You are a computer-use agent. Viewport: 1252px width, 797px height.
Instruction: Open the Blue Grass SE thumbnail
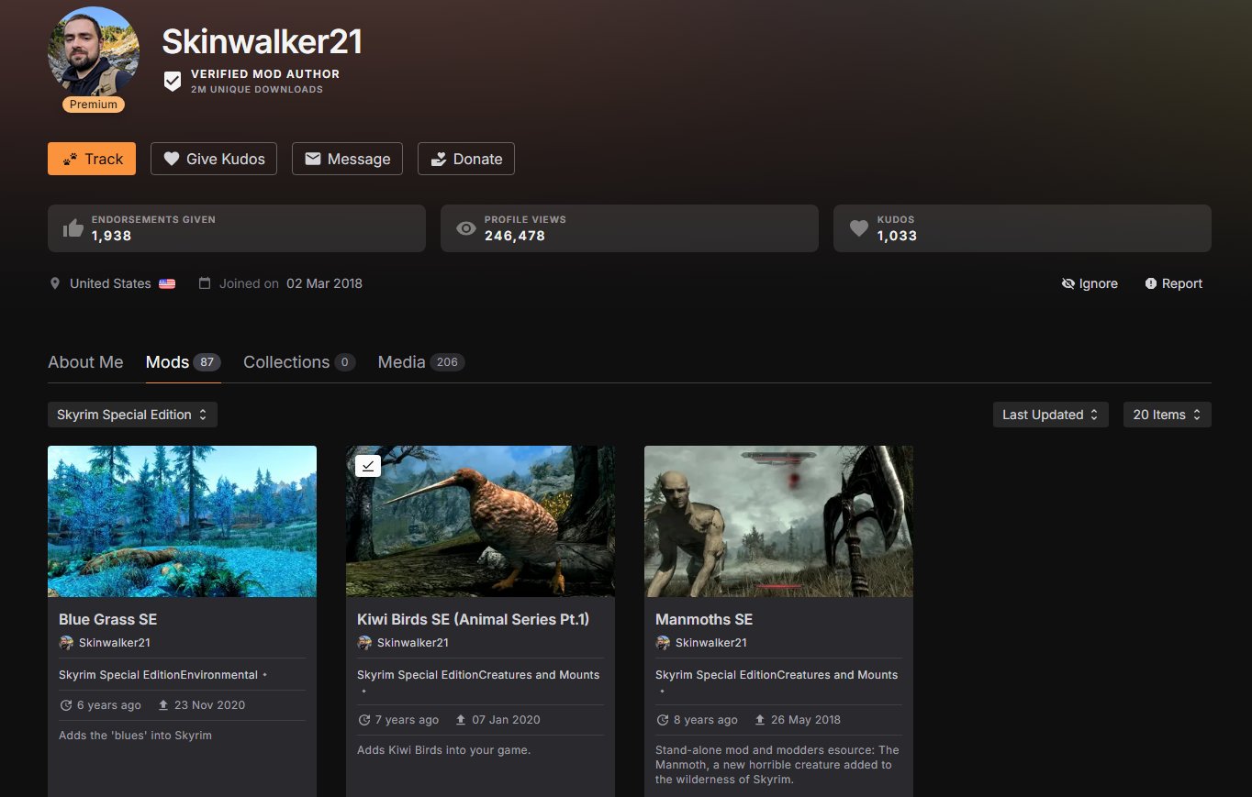[x=182, y=521]
